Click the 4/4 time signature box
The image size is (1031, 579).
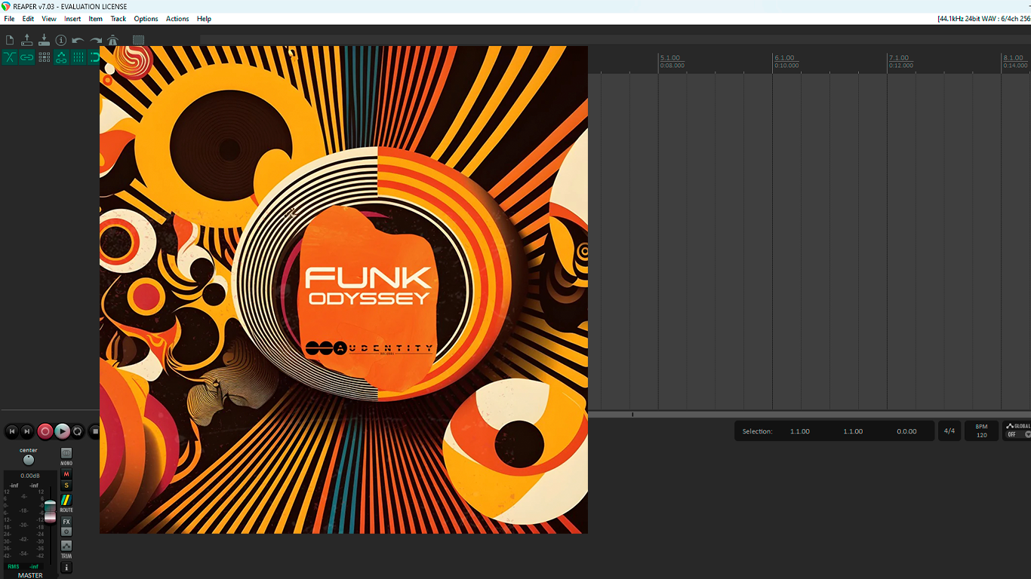(949, 431)
